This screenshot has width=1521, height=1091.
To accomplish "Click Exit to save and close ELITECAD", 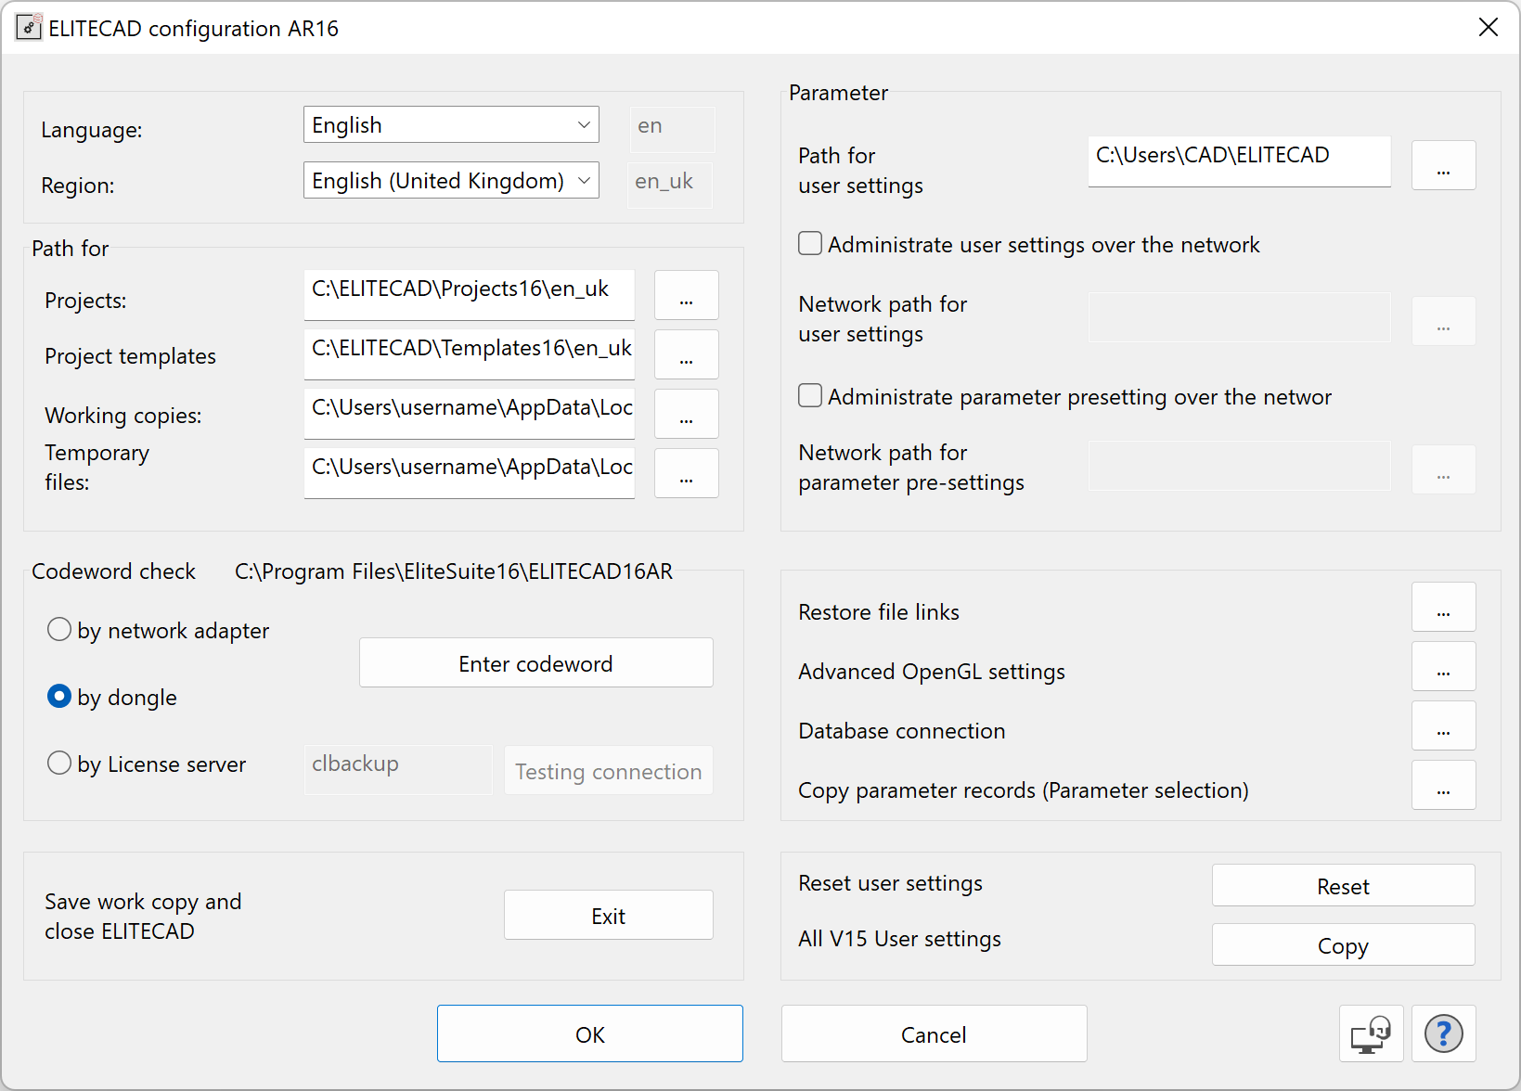I will (608, 915).
